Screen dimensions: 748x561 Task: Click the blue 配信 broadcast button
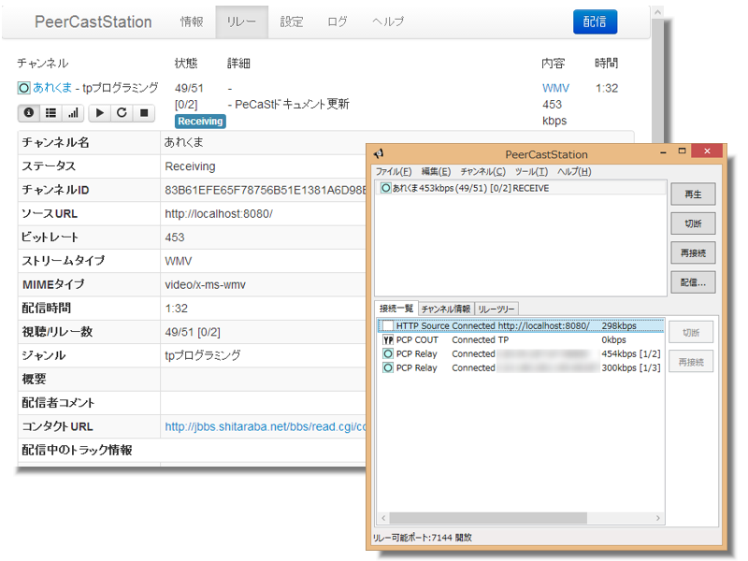pyautogui.click(x=595, y=22)
